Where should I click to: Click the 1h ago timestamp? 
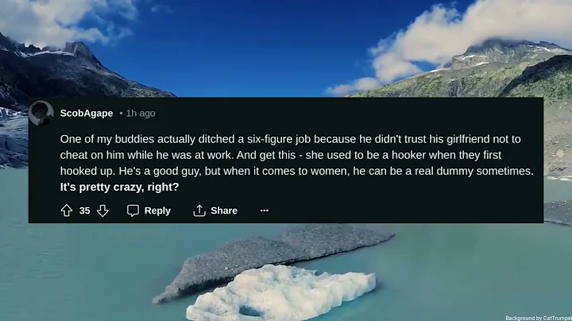coord(141,114)
